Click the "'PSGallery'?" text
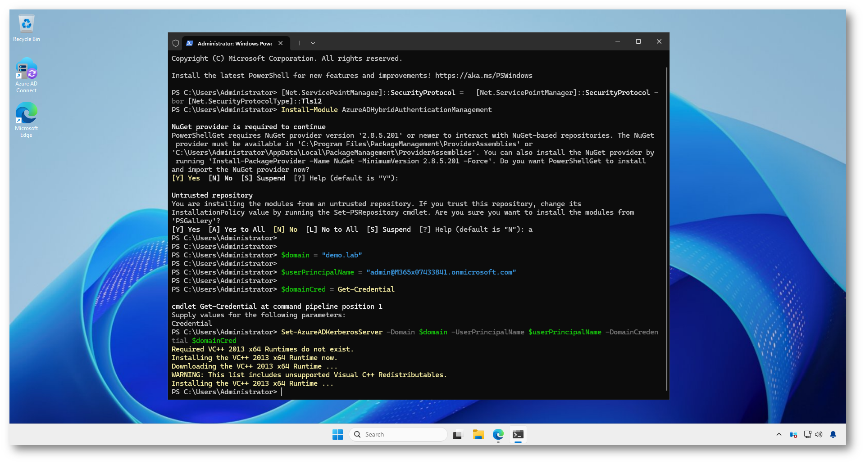 point(196,221)
